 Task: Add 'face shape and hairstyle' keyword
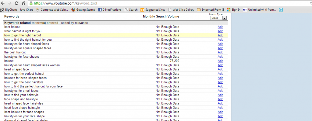[221, 99]
